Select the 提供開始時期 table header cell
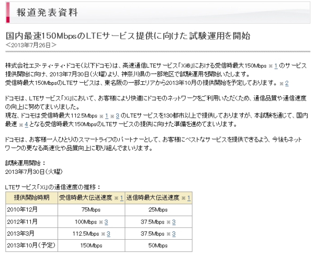The image size is (314, 256). (x=31, y=198)
